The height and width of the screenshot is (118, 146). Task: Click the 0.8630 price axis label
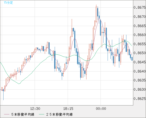[140, 89]
